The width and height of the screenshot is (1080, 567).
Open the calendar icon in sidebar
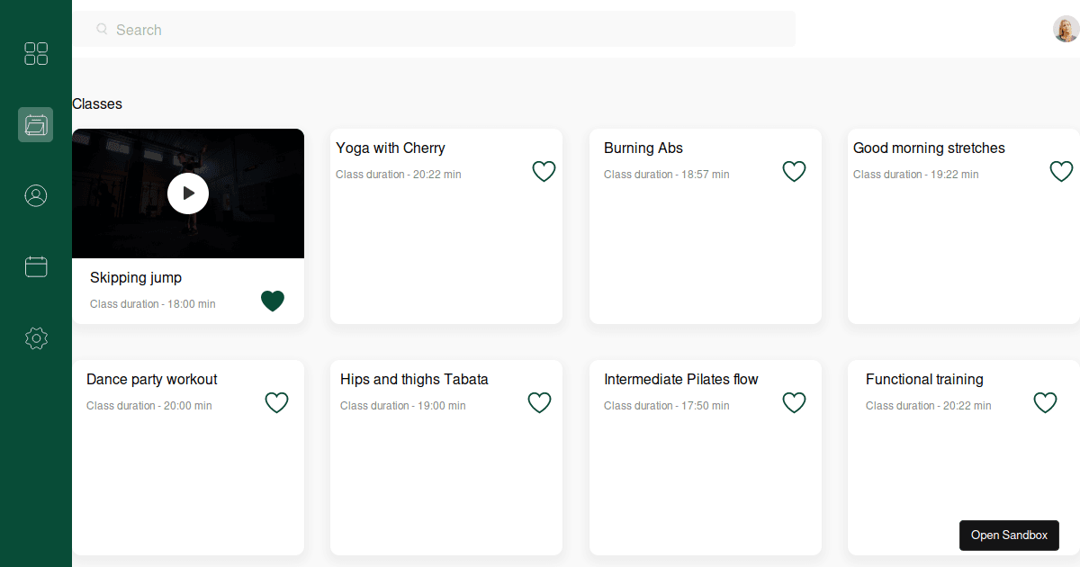36,266
